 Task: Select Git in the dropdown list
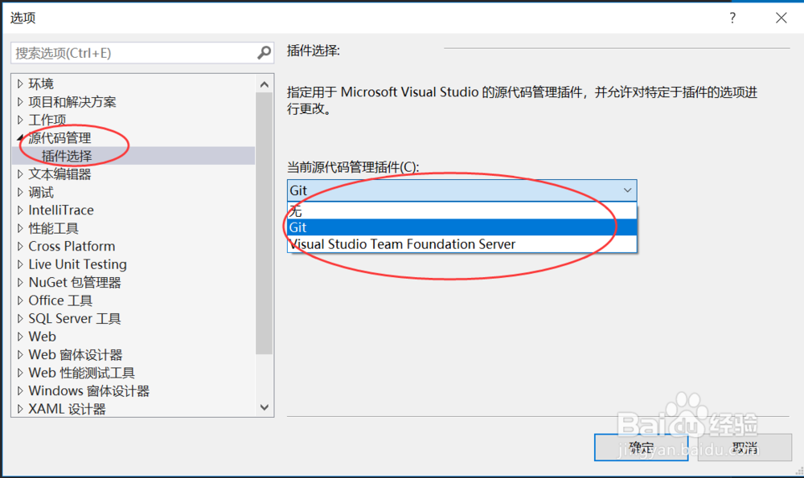tap(462, 227)
